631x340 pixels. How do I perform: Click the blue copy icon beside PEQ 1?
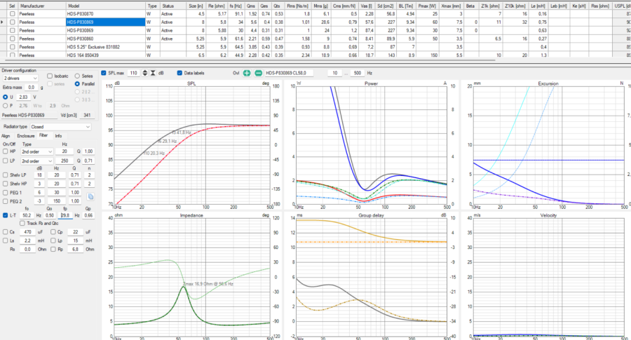[x=90, y=196]
